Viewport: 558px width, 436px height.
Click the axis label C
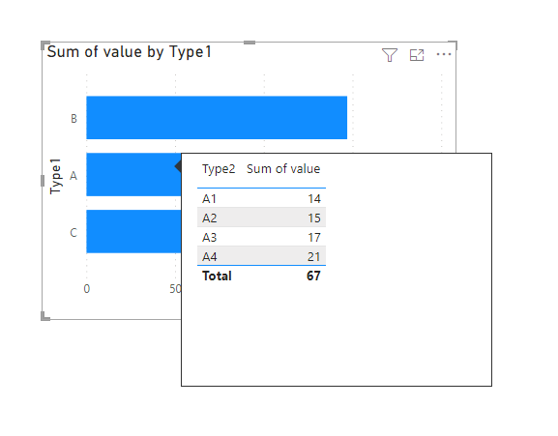73,233
